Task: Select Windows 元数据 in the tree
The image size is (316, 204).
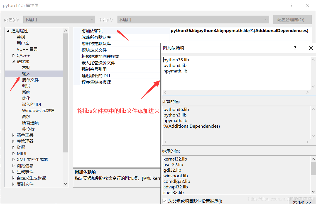Action: tap(38, 111)
